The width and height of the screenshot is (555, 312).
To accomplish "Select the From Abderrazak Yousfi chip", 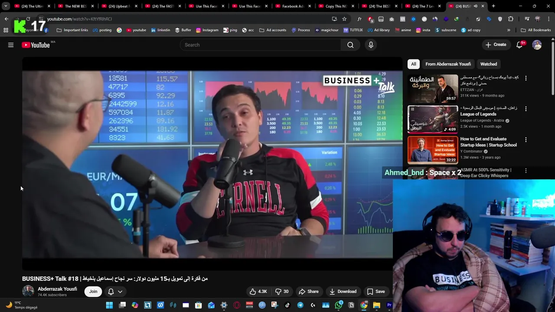I will 448,64.
